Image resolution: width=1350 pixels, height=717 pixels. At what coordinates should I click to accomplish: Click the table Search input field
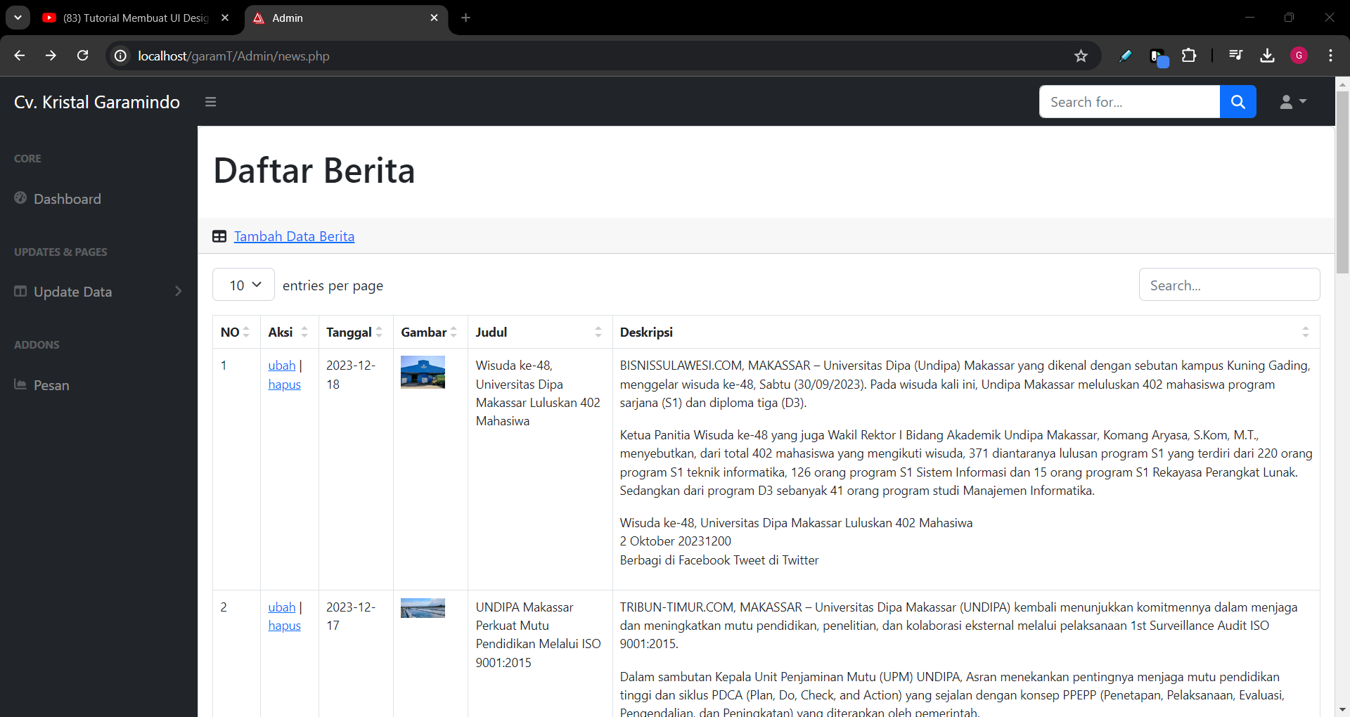point(1228,285)
